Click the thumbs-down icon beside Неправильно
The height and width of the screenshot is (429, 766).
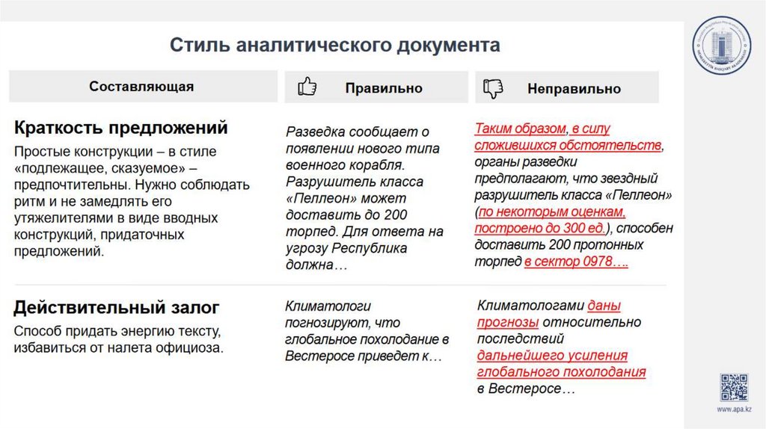494,88
